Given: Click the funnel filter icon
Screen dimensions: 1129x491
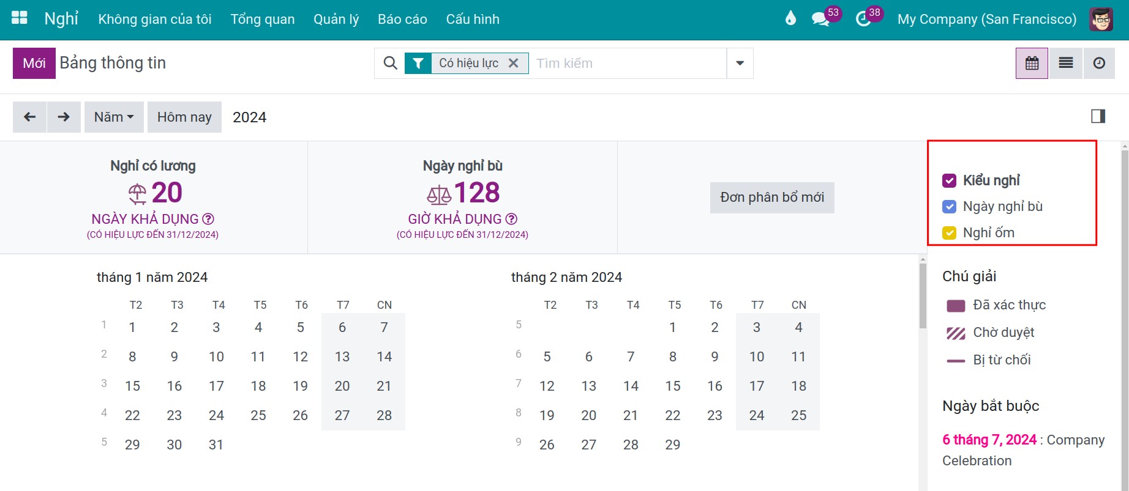Looking at the screenshot, I should click(x=418, y=63).
